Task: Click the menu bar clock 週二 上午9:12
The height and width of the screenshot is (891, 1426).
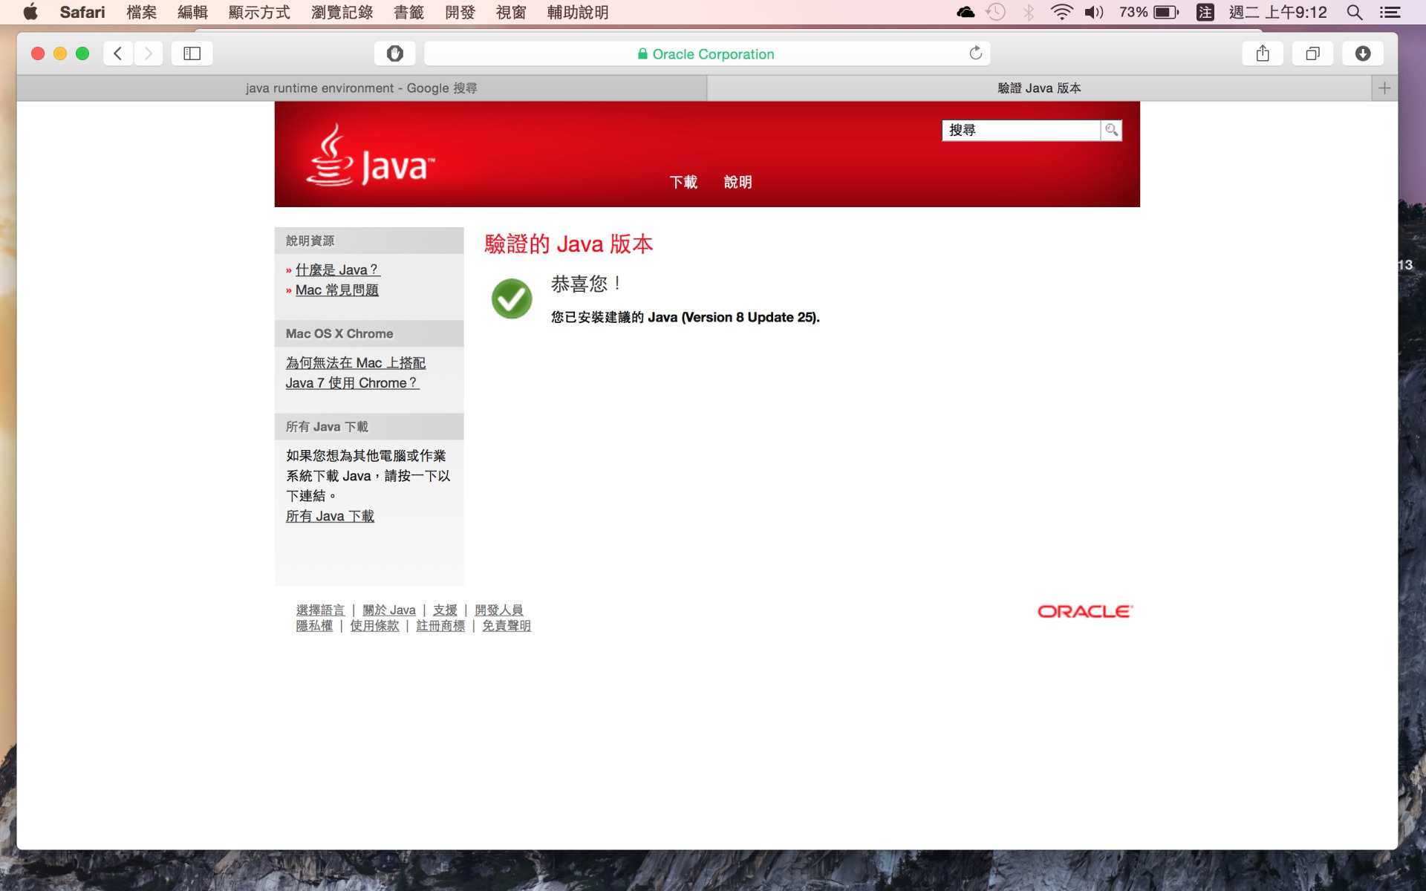Action: point(1277,12)
